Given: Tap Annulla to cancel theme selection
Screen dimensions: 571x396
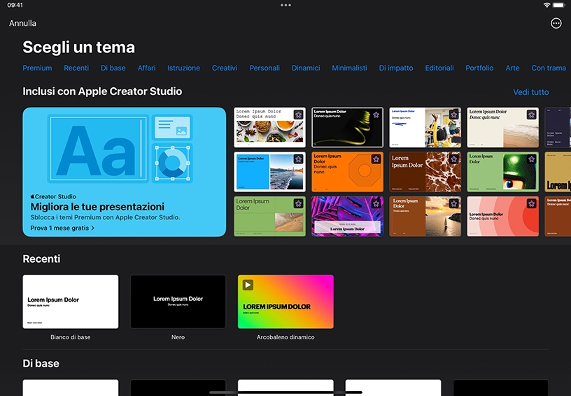Looking at the screenshot, I should point(22,23).
